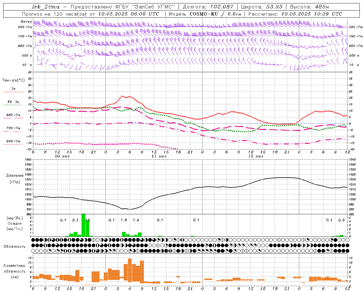Viewport: 364px width, 291px height.
Task: Select the '(мм/3ч.)' precipitation unit label
Action: 15,218
